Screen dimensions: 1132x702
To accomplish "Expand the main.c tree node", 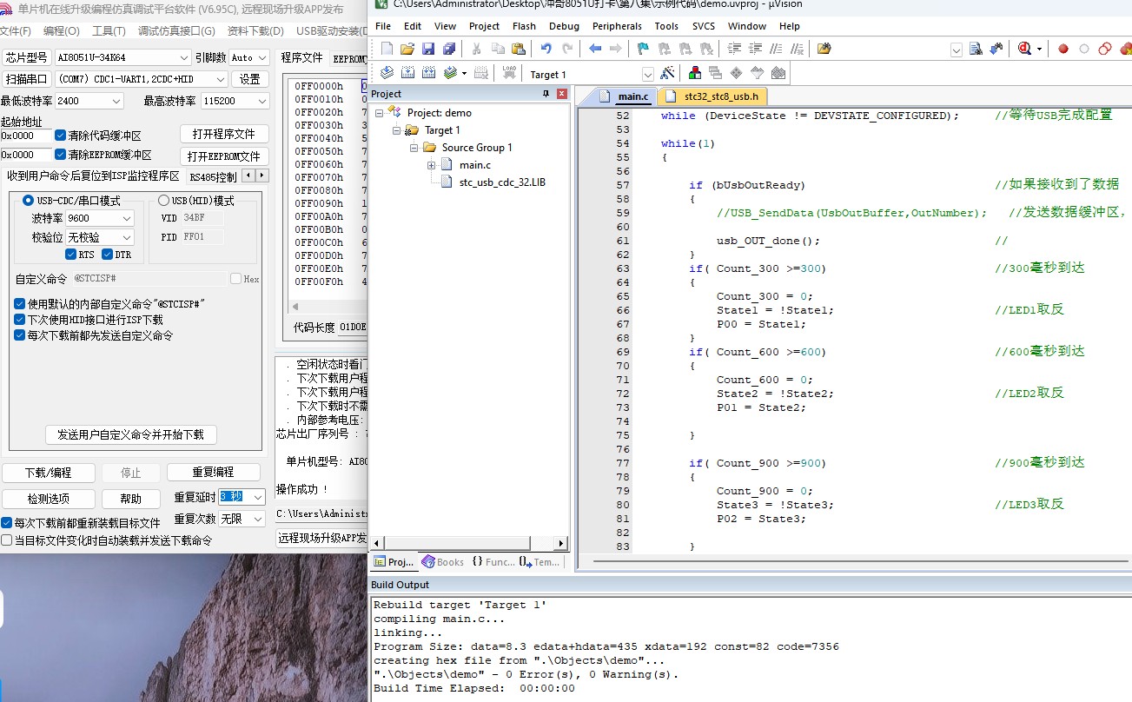I will pyautogui.click(x=432, y=165).
